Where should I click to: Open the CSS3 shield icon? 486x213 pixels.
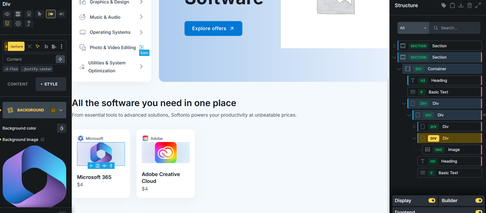[x=7, y=23]
